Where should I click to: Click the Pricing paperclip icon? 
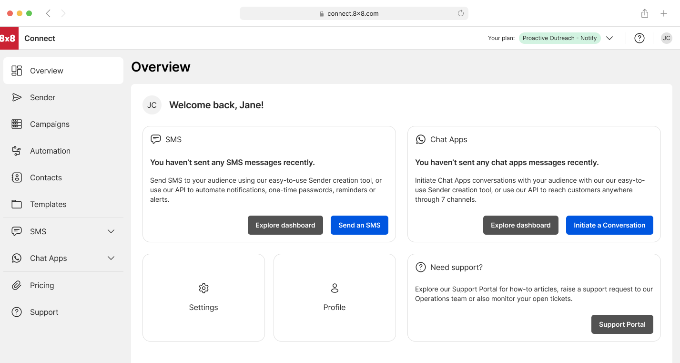(x=17, y=285)
